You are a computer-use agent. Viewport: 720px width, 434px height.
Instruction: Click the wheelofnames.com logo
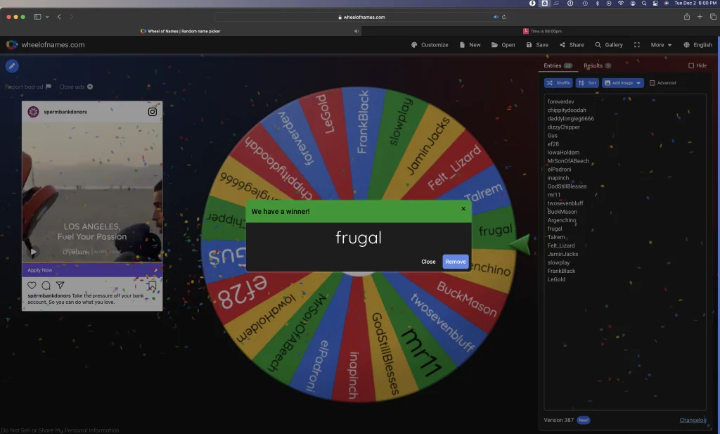pos(46,44)
